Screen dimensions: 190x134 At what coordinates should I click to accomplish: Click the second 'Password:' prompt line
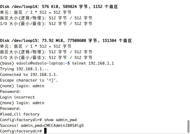(10, 109)
